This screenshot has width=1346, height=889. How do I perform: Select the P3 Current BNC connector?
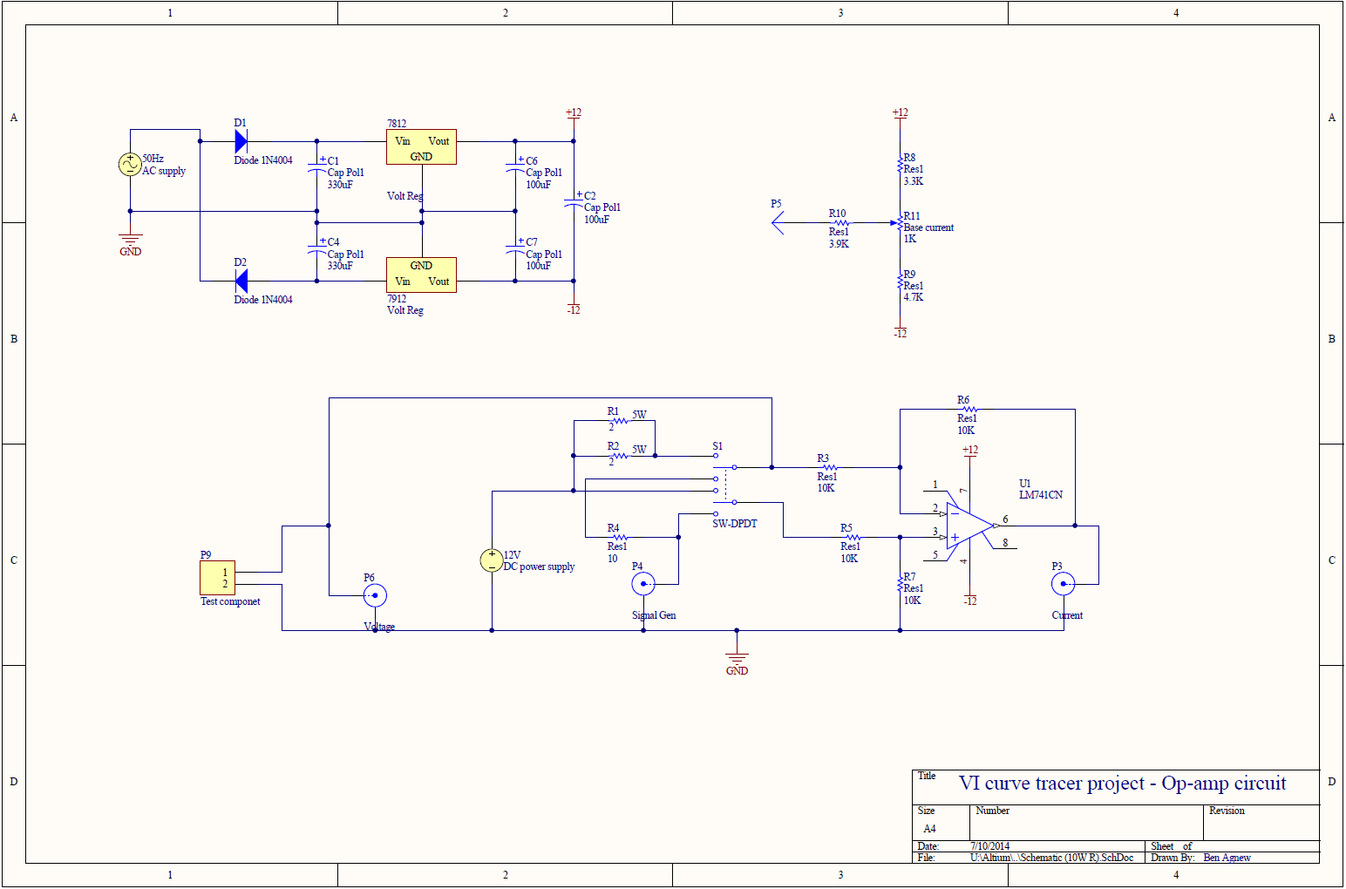coord(1063,584)
